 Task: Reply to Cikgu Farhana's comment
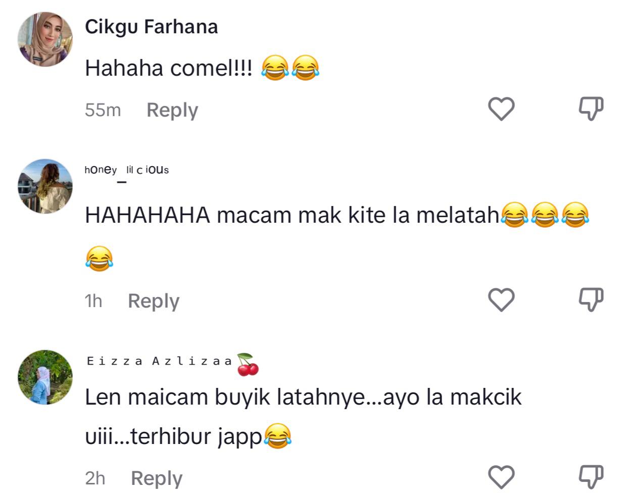point(172,110)
